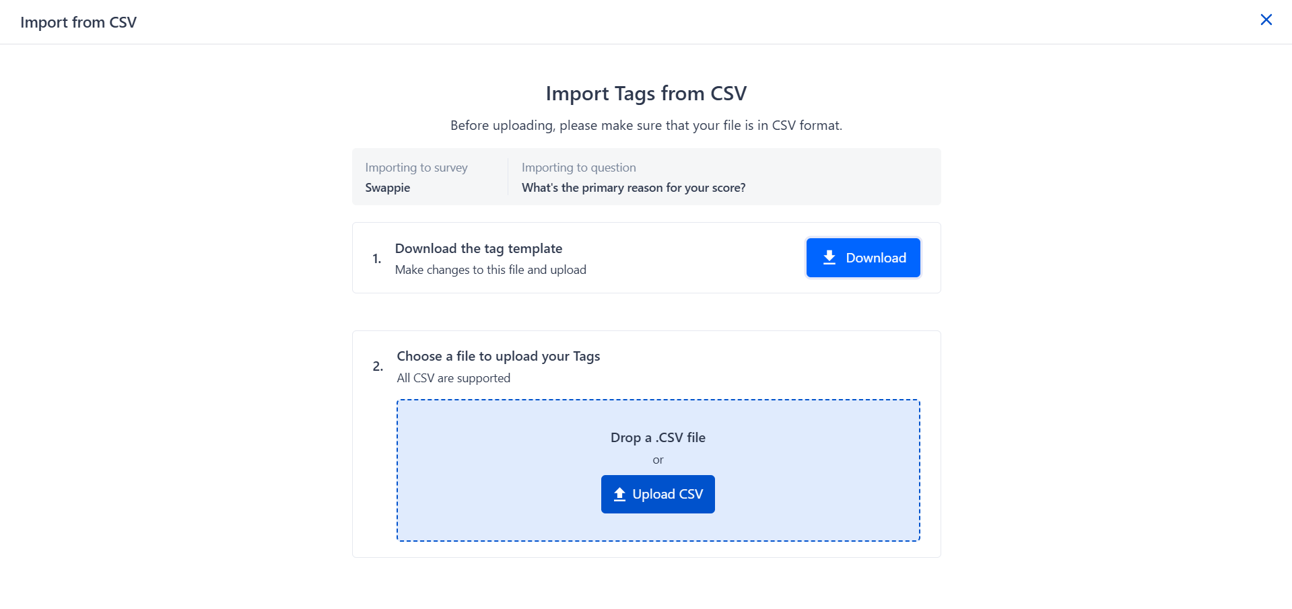The width and height of the screenshot is (1292, 609).
Task: Click "Choose a file to upload" title
Action: 498,356
